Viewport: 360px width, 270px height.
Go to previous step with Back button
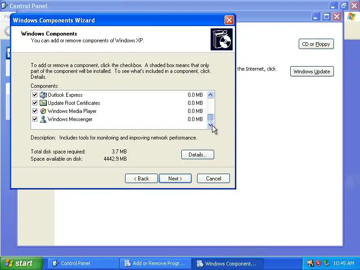click(x=141, y=178)
